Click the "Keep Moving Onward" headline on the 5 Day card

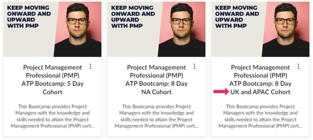coord(29,16)
